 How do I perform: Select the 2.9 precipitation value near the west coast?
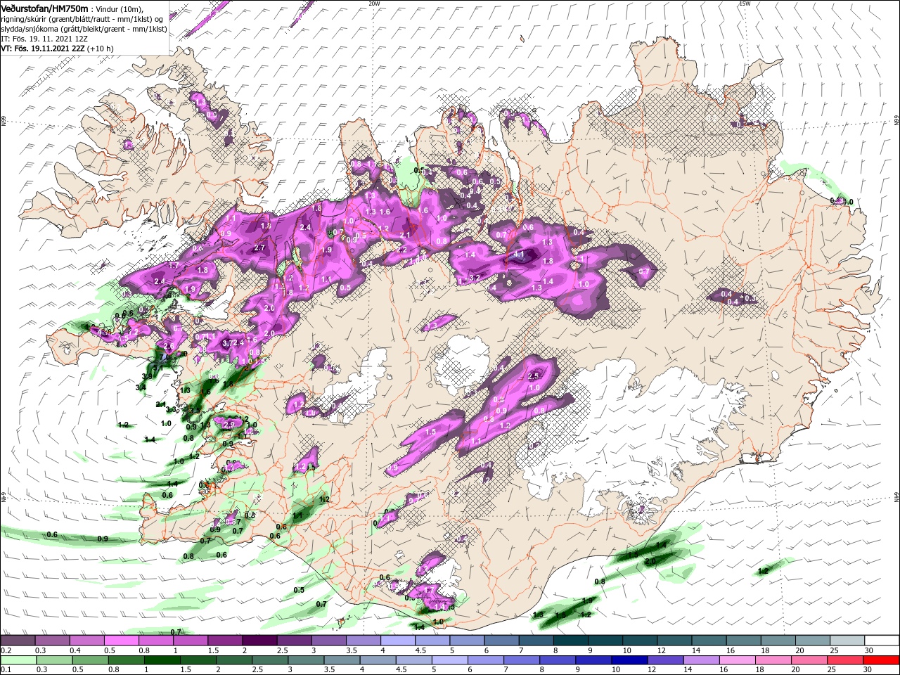click(229, 425)
